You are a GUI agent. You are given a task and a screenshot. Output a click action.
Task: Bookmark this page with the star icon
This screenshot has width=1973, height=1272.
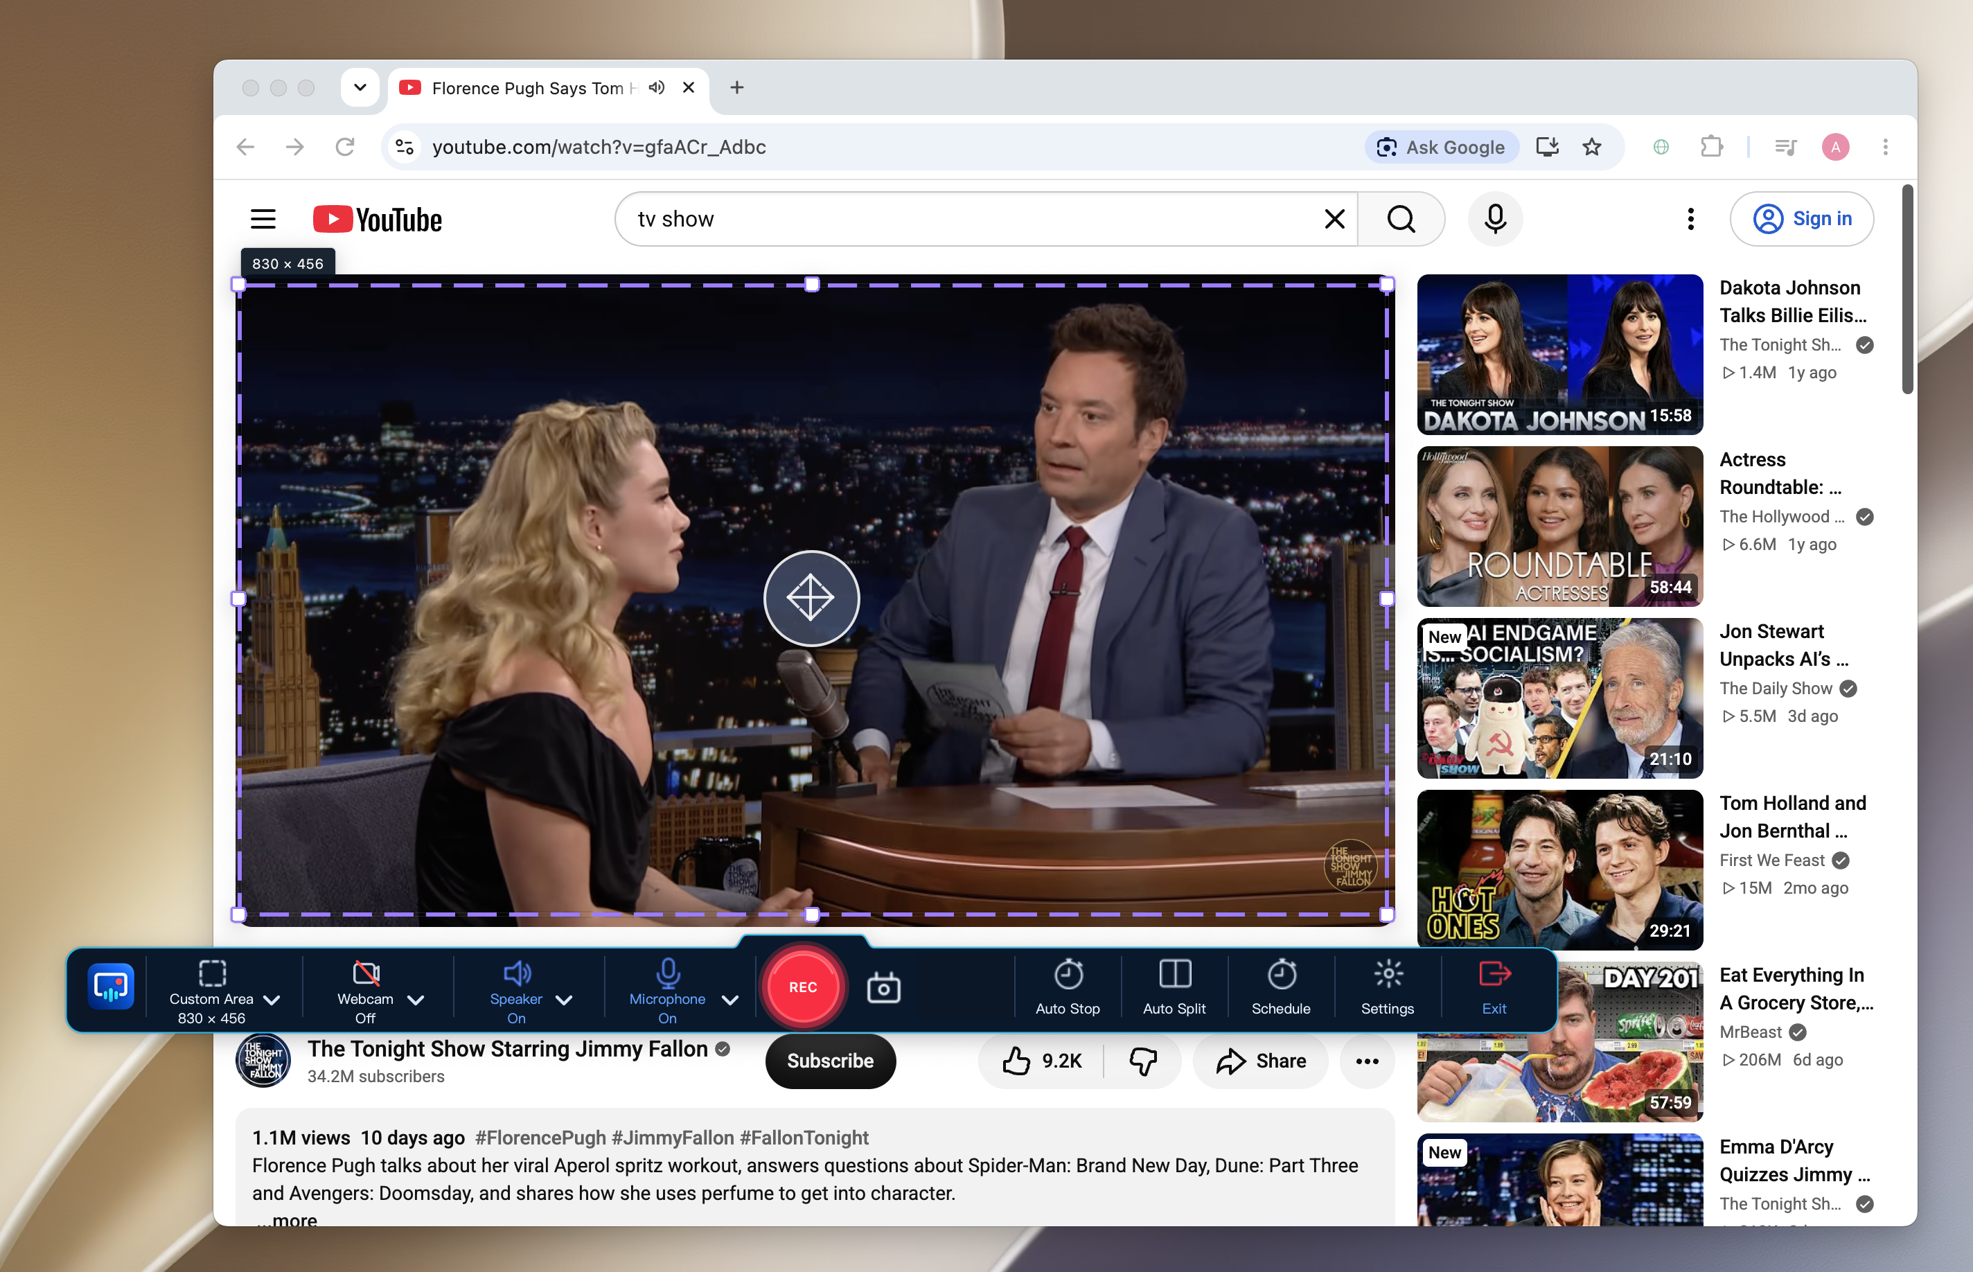pyautogui.click(x=1591, y=147)
